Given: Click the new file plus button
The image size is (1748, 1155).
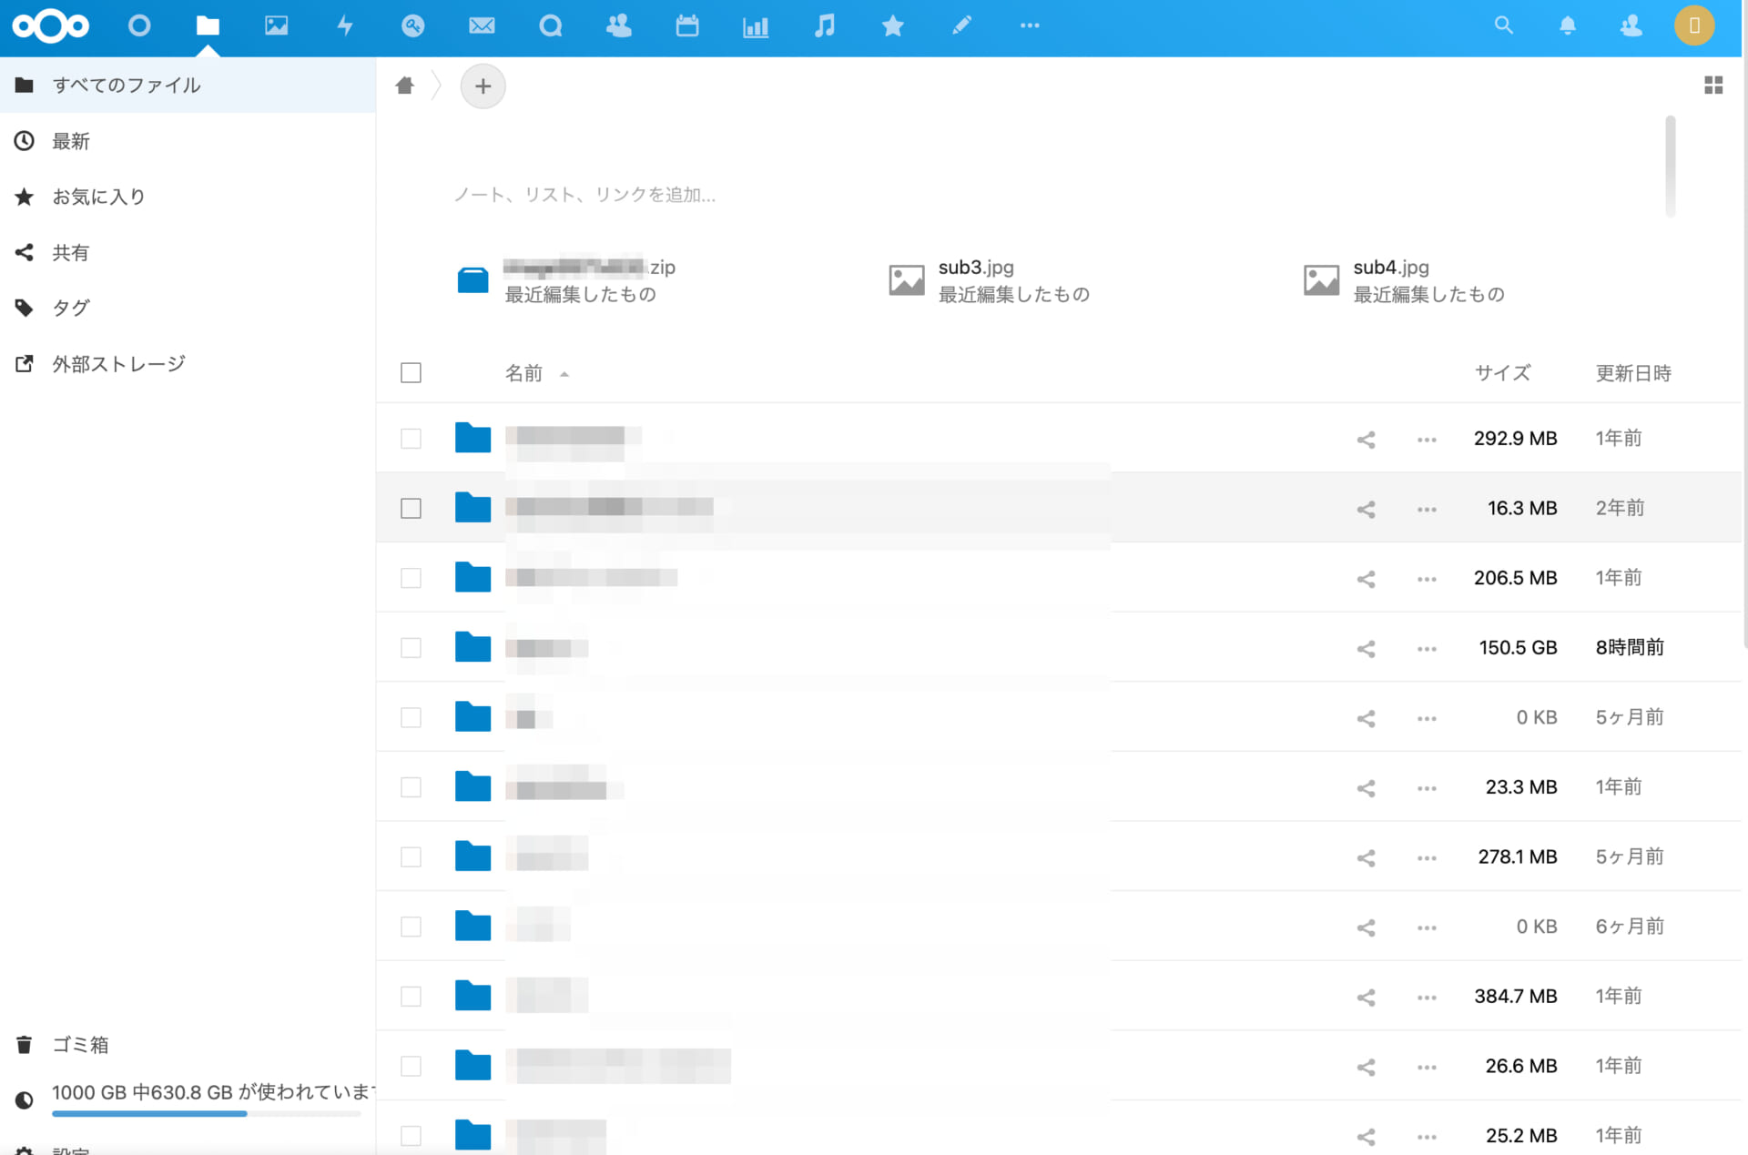Looking at the screenshot, I should point(483,86).
